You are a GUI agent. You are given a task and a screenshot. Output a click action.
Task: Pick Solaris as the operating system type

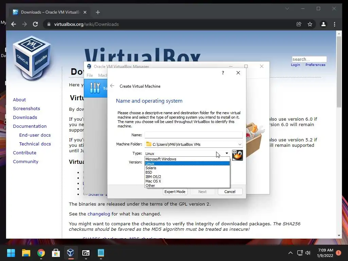(x=187, y=168)
